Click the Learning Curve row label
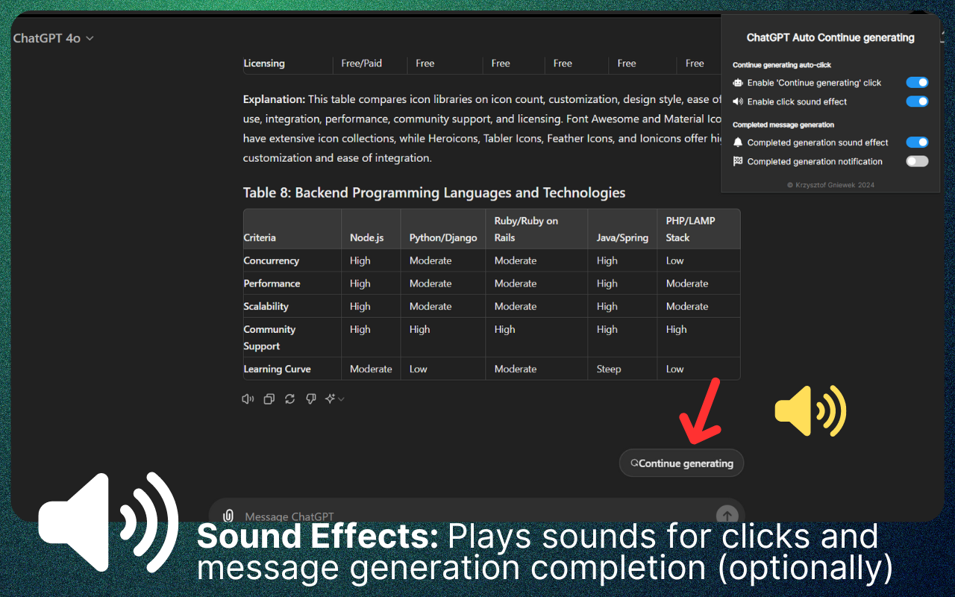Viewport: 955px width, 597px height. point(277,369)
